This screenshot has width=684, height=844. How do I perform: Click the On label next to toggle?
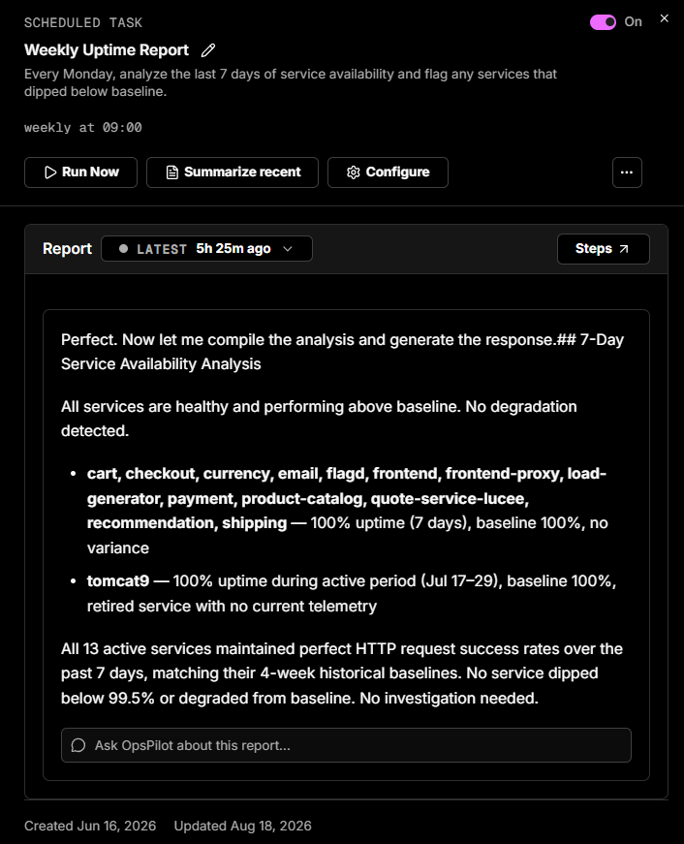tap(633, 22)
